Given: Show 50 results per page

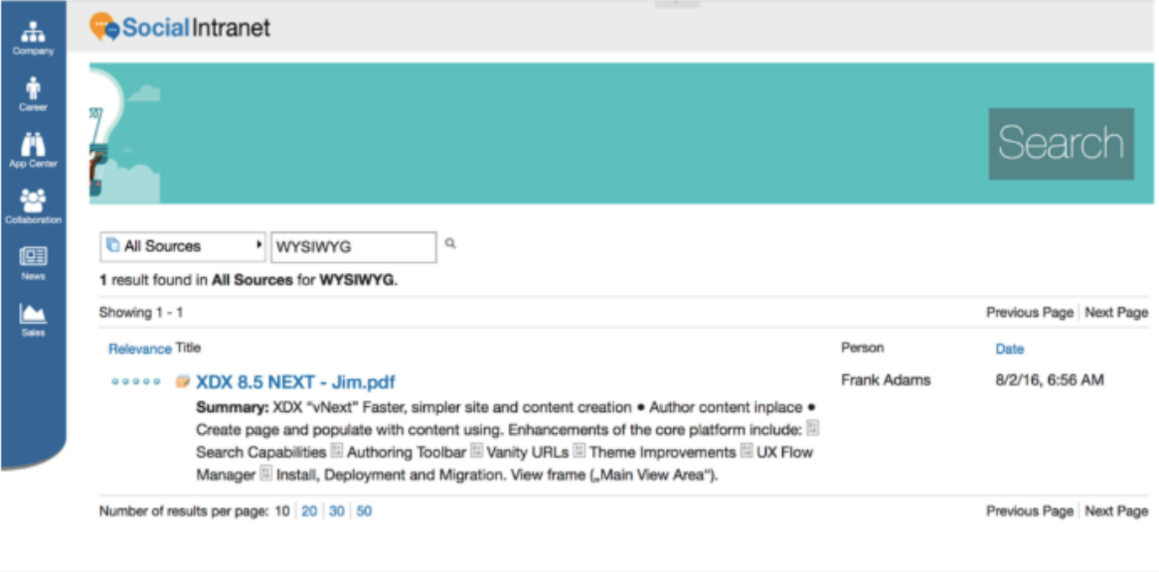Looking at the screenshot, I should point(365,511).
